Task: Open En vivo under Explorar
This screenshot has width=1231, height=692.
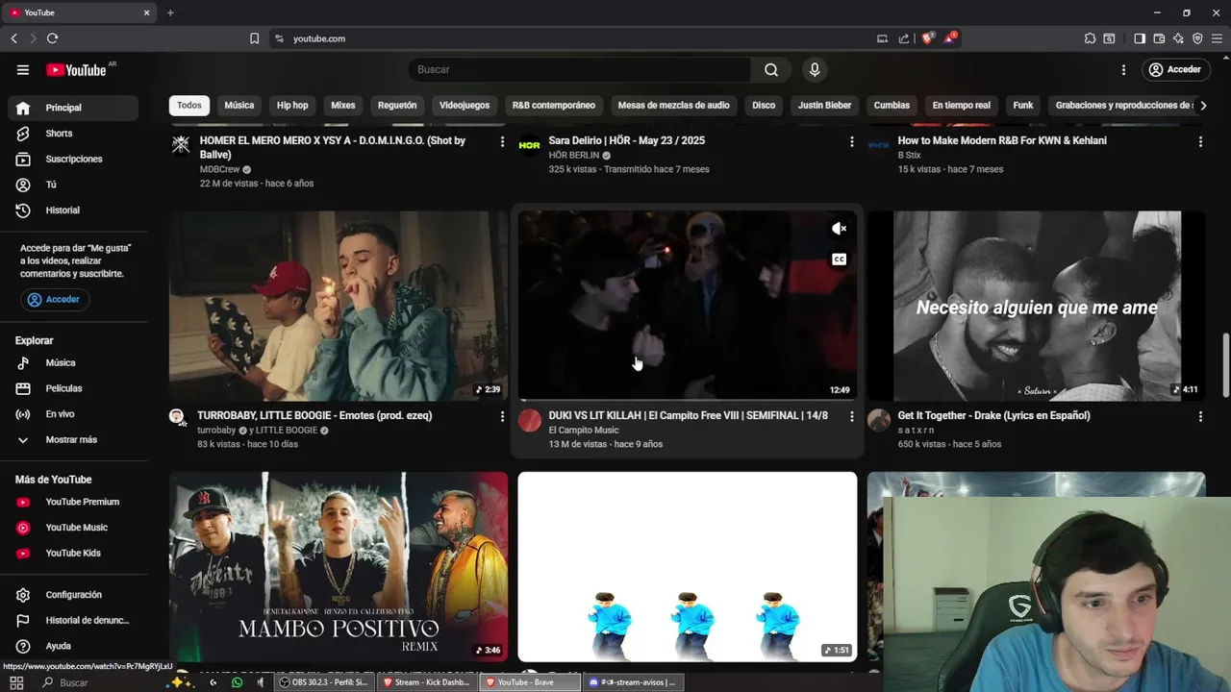Action: pos(73,414)
